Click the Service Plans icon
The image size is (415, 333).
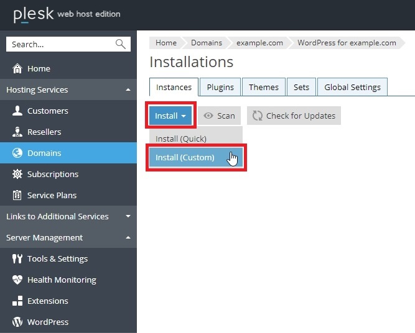(x=17, y=195)
